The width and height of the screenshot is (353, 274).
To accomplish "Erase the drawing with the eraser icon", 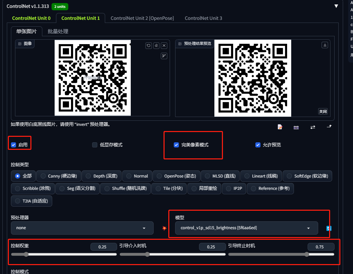I will click(x=156, y=45).
